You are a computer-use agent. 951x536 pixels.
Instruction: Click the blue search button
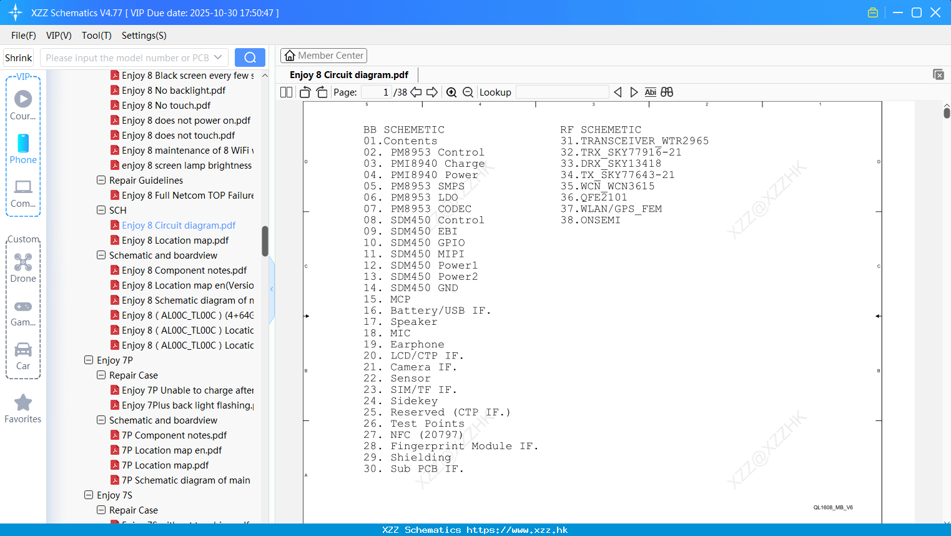[x=250, y=57]
